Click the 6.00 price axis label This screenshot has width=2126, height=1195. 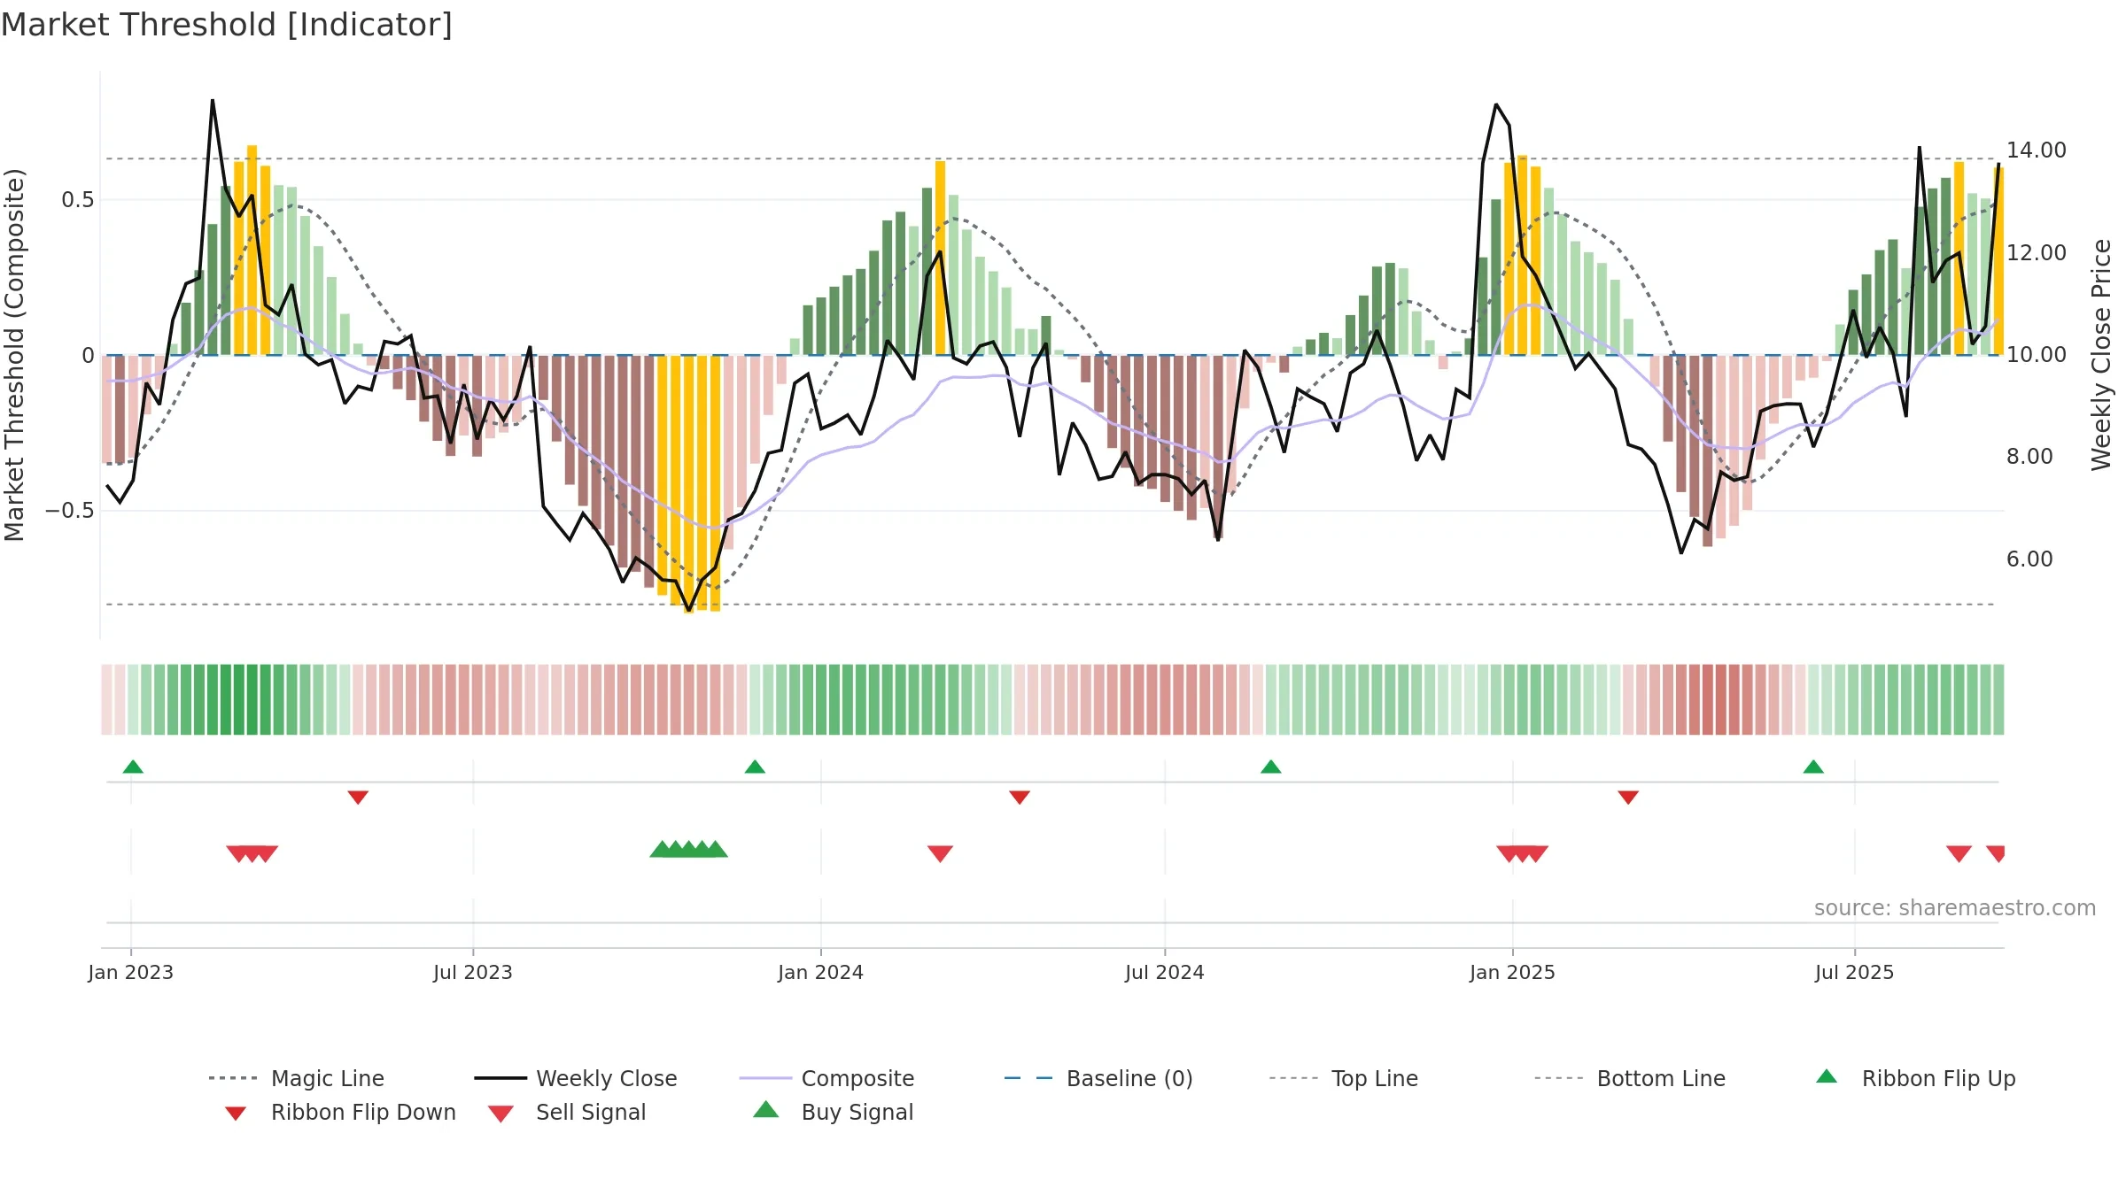coord(2029,559)
